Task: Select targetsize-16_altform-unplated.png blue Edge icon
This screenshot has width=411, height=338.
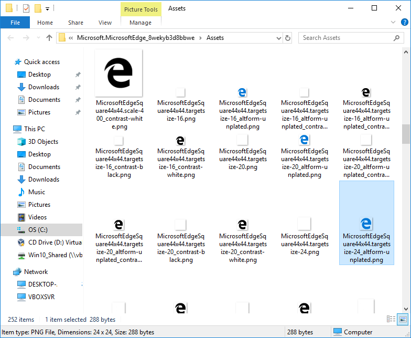Action: [242, 92]
